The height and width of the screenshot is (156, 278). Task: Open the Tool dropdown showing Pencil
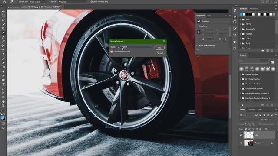pos(135,47)
